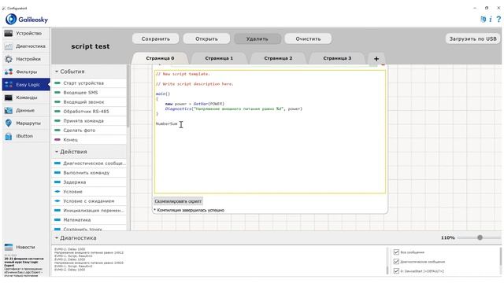Toggle the Диагностические сообщения checkbox
This screenshot has height=283, width=504.
click(x=396, y=262)
